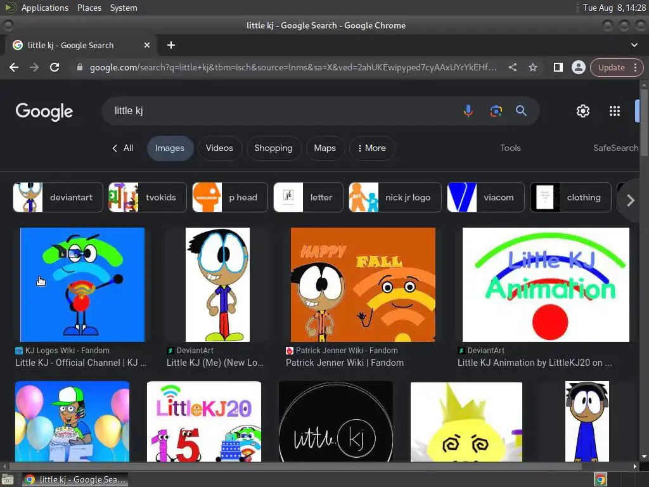This screenshot has height=487, width=649.
Task: Select the Images tab
Action: click(x=170, y=148)
